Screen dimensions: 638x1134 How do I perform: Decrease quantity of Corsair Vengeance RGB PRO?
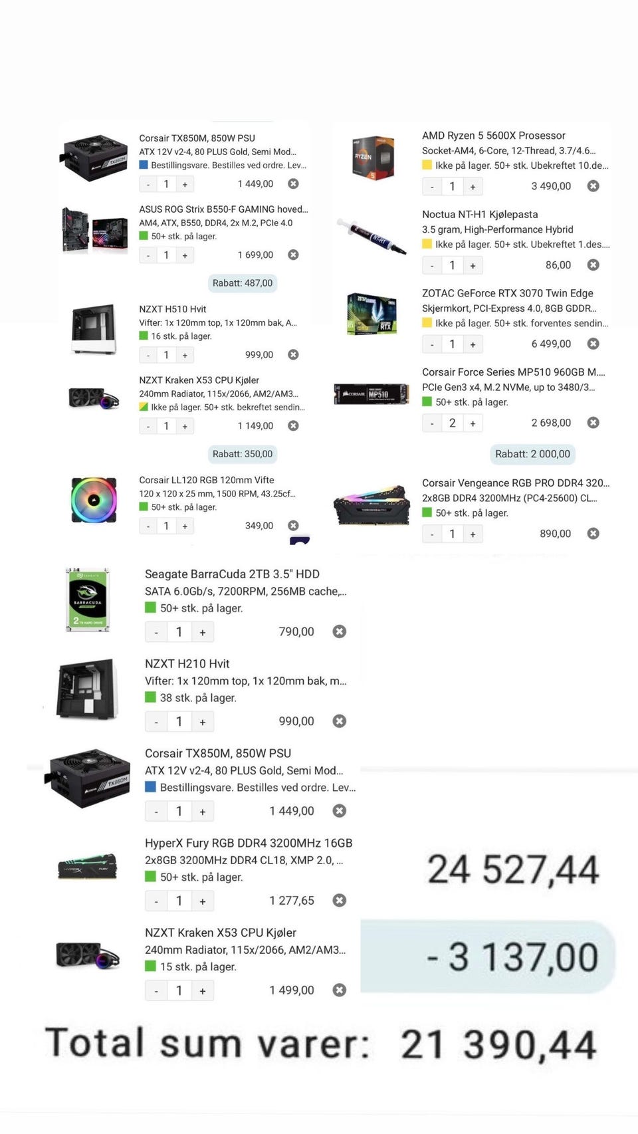(432, 534)
